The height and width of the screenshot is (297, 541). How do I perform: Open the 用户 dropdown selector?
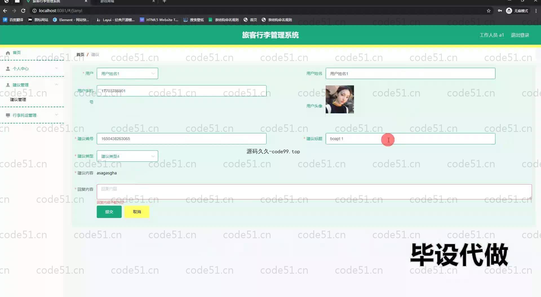pyautogui.click(x=127, y=73)
